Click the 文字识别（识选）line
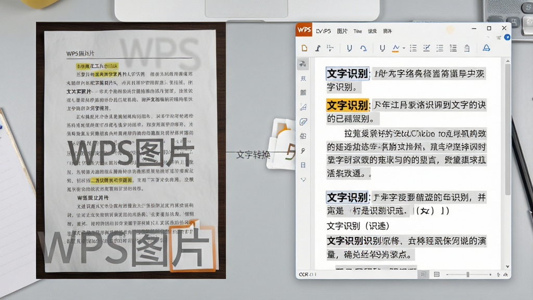Viewport: 533px width, 300px height. tap(358, 226)
